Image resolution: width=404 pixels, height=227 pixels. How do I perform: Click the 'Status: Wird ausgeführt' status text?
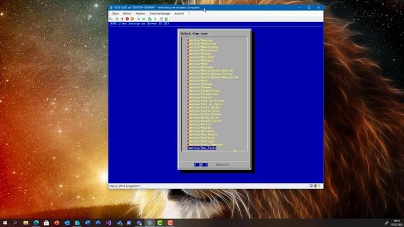coord(124,186)
